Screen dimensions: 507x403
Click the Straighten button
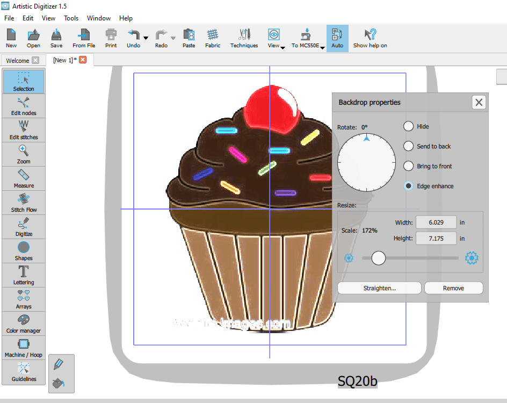pos(379,287)
